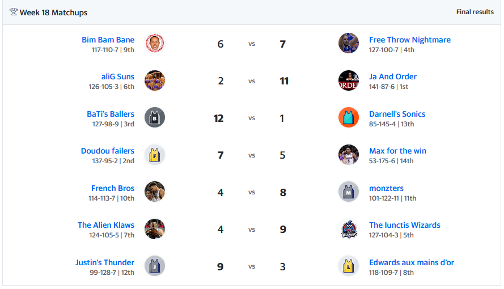The width and height of the screenshot is (504, 289).
Task: Visit the French Bros team page
Action: pyautogui.click(x=113, y=188)
